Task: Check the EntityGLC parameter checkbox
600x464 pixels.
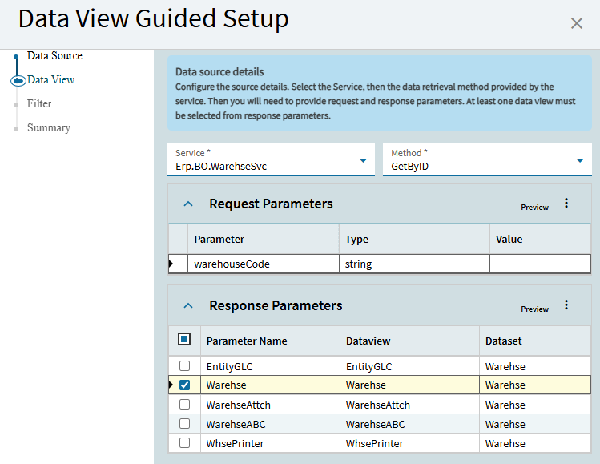Action: (x=185, y=366)
